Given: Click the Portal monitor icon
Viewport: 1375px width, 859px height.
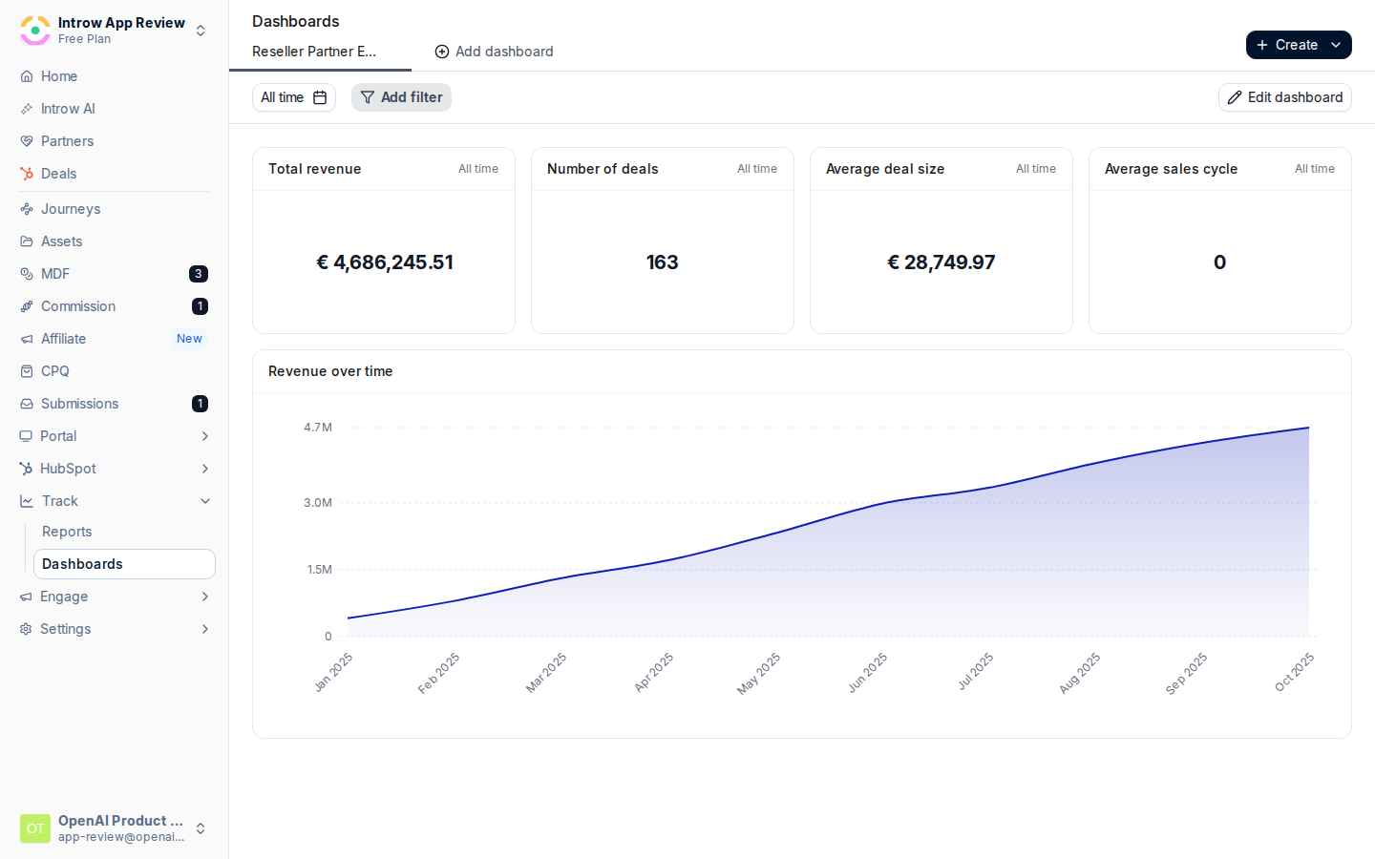Looking at the screenshot, I should [26, 436].
